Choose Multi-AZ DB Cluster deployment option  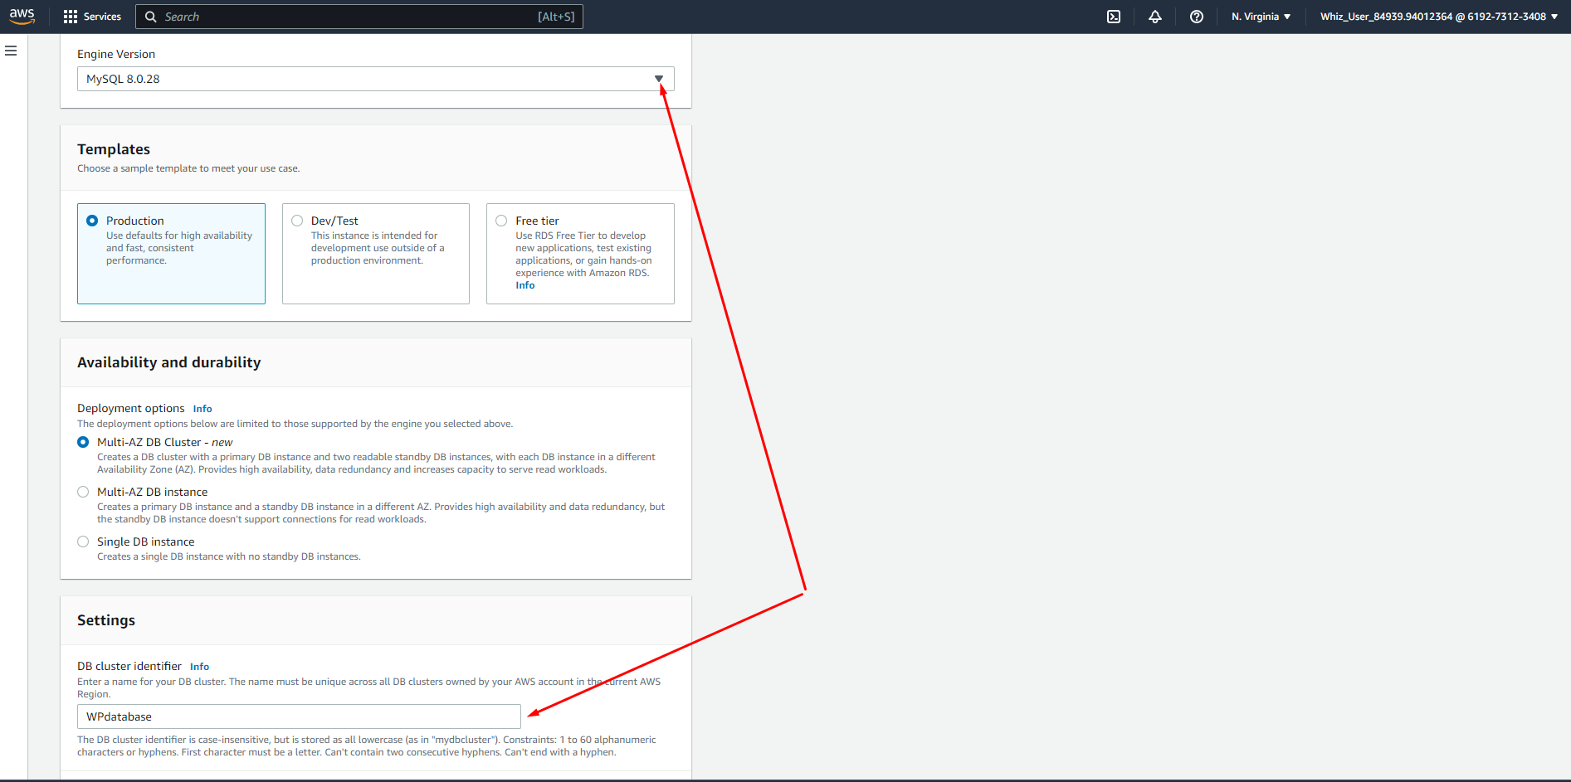point(83,442)
